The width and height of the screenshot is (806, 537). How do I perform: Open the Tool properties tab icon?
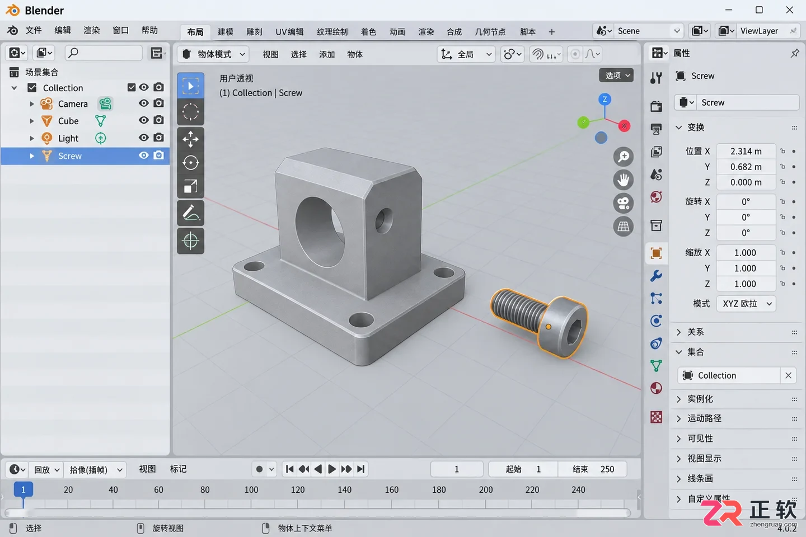pyautogui.click(x=657, y=78)
